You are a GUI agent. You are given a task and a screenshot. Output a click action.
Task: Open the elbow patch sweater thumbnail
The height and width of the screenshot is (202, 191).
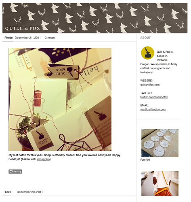tap(160, 183)
